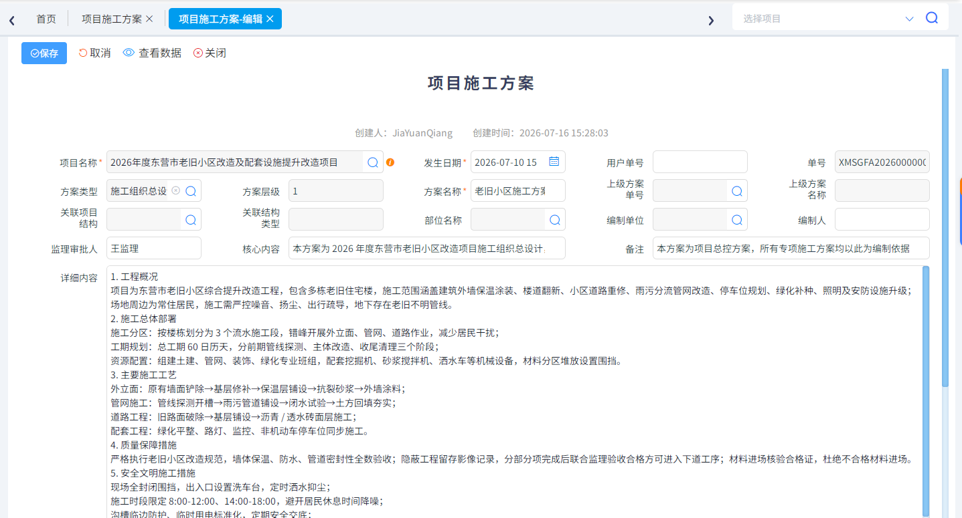Click the search icon in 上级方案单号 field
This screenshot has width=962, height=518.
point(736,191)
